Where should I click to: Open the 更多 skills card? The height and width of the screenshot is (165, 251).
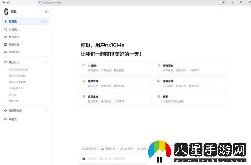190,99
